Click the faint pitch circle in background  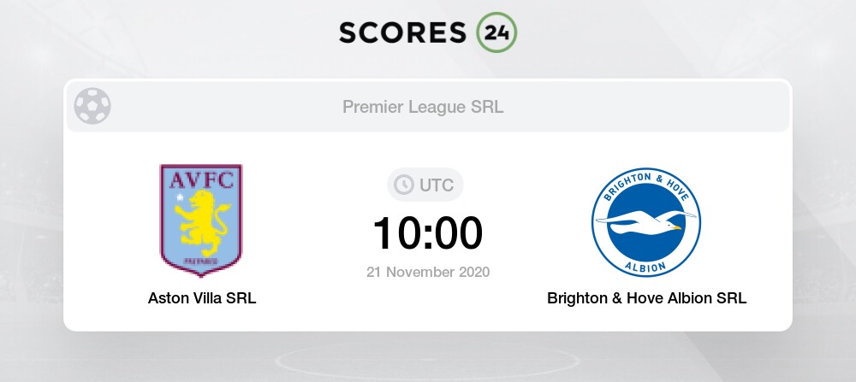(428, 361)
